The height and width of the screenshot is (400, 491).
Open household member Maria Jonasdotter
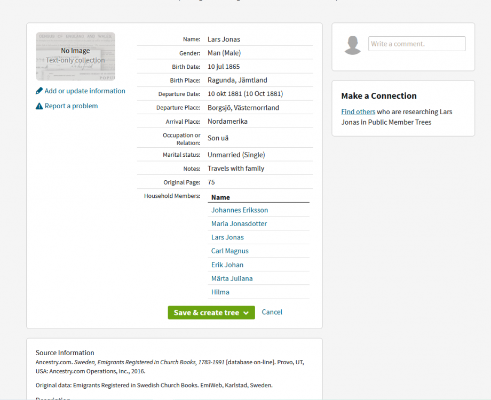239,224
